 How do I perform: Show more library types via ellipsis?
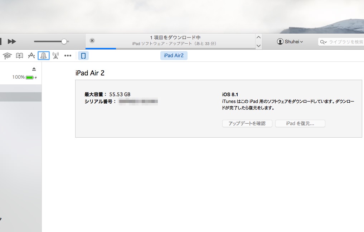(x=68, y=56)
